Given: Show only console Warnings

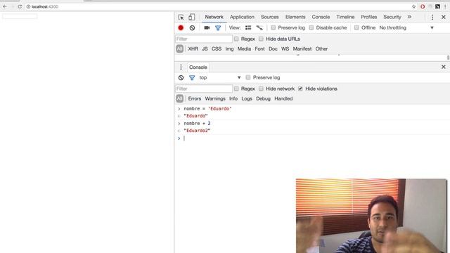Looking at the screenshot, I should click(x=215, y=98).
